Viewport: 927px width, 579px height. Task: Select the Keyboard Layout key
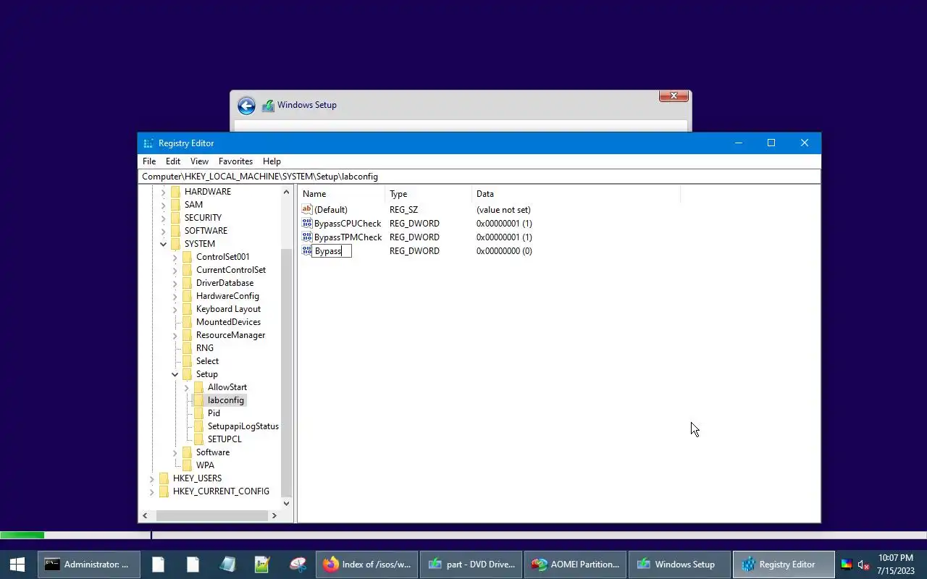(x=228, y=309)
